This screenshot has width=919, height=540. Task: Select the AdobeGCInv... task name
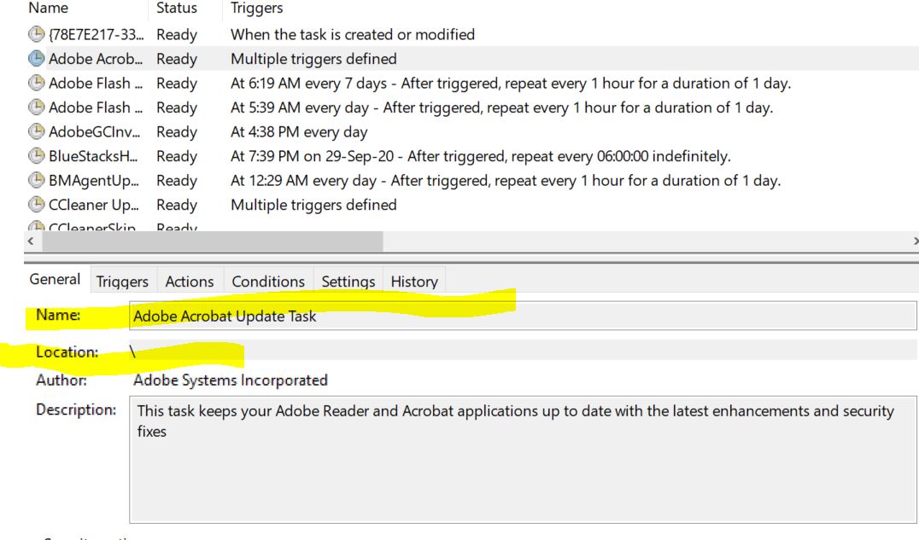(94, 131)
